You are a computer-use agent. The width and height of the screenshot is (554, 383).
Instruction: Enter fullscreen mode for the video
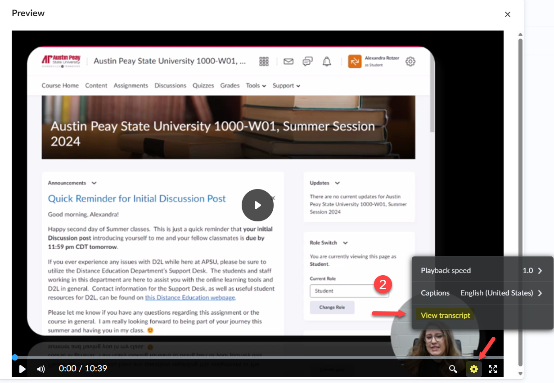coord(493,369)
